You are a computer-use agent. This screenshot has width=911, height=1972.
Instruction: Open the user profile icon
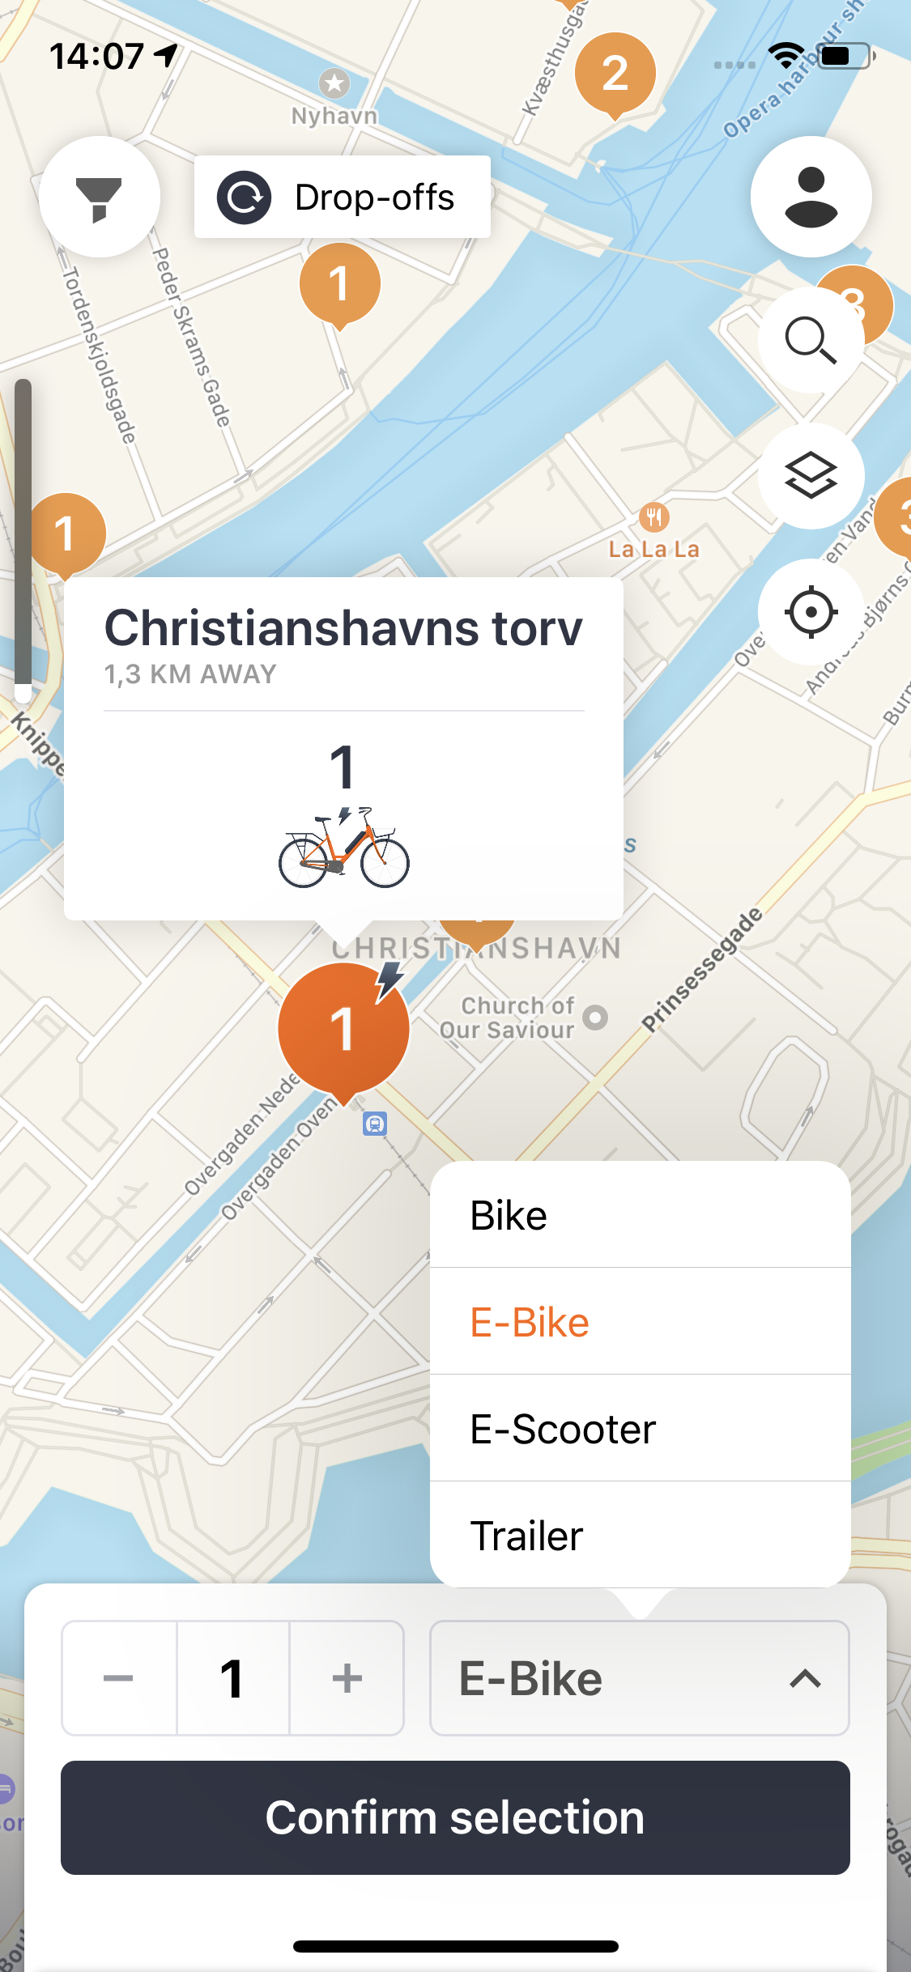click(x=811, y=197)
